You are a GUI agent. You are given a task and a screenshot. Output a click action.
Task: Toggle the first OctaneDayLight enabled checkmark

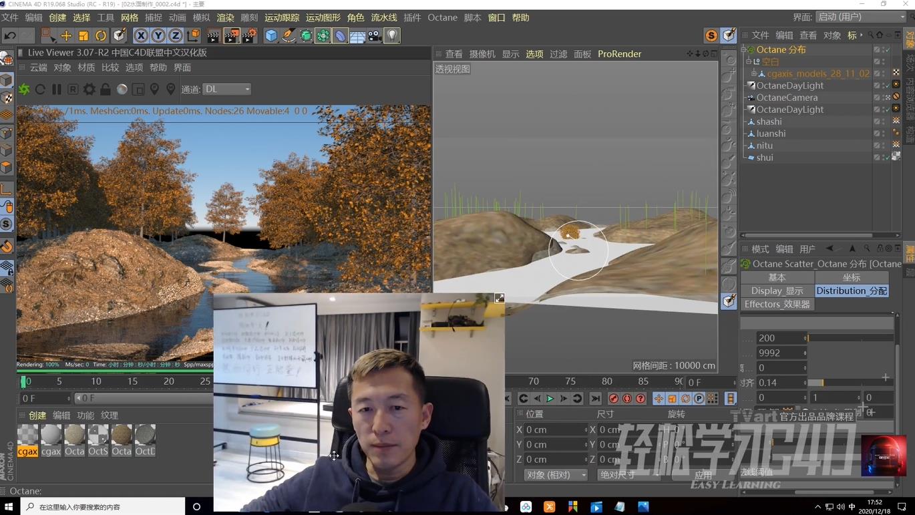pyautogui.click(x=888, y=85)
